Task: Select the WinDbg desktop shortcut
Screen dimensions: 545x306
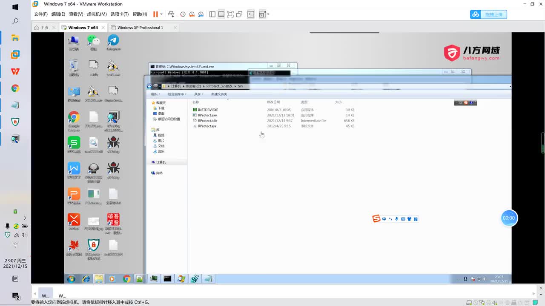Action: [113, 121]
